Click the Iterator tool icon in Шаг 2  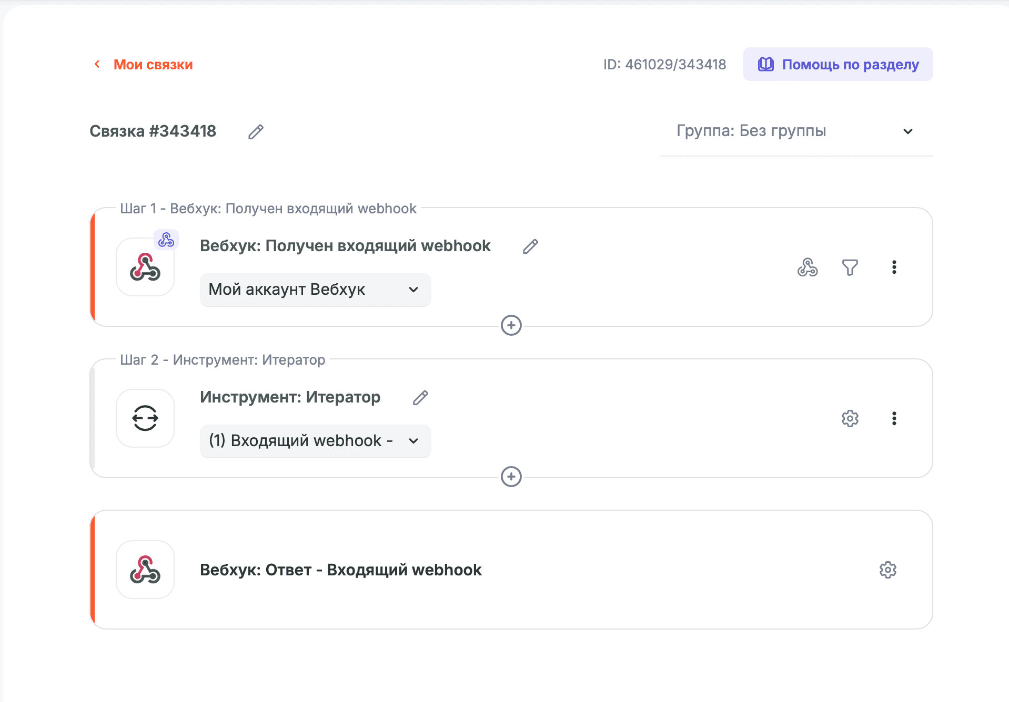click(x=145, y=418)
